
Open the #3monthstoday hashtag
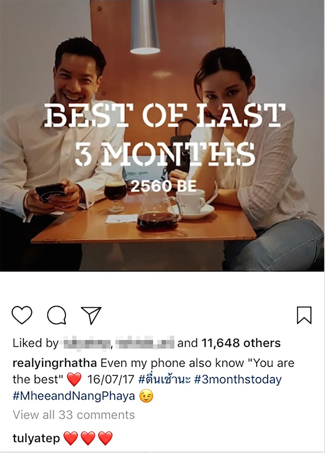pyautogui.click(x=238, y=380)
